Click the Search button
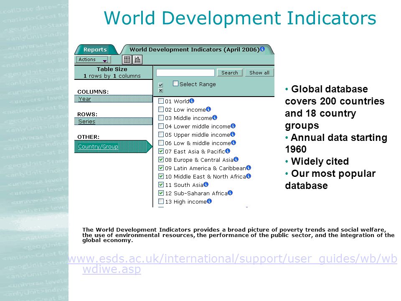 [230, 73]
